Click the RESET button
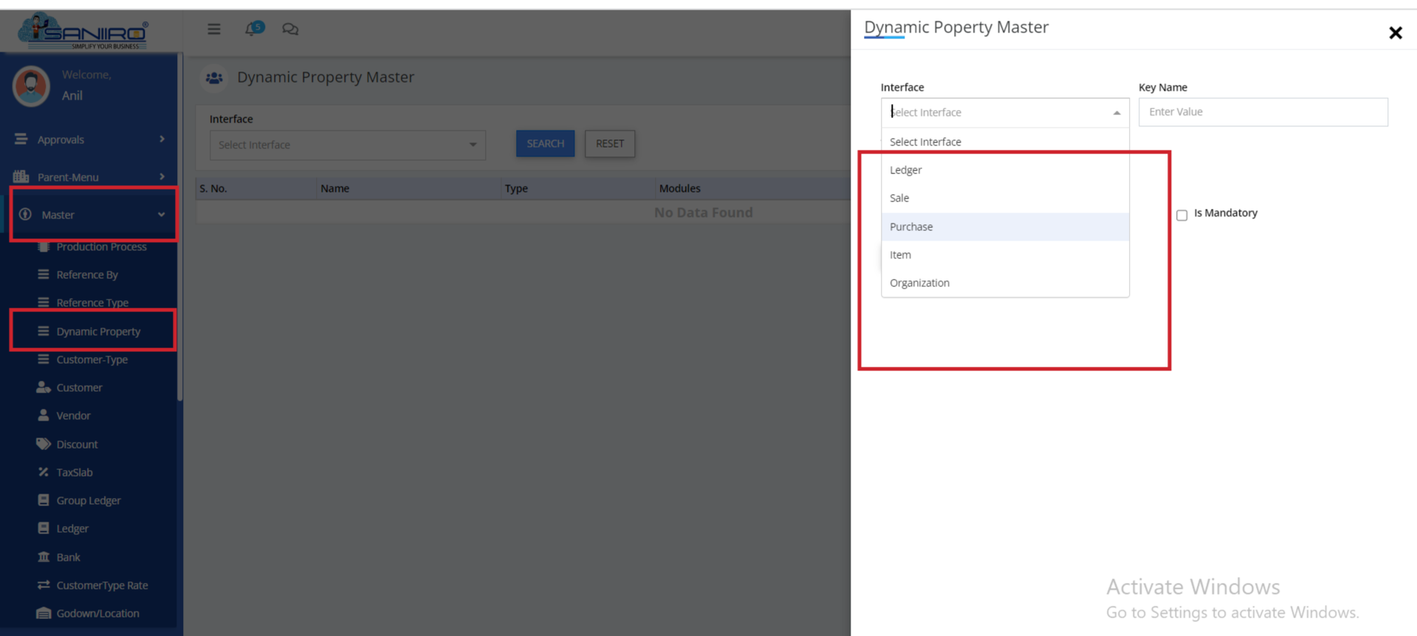Screen dimensions: 1417x636 (609, 144)
